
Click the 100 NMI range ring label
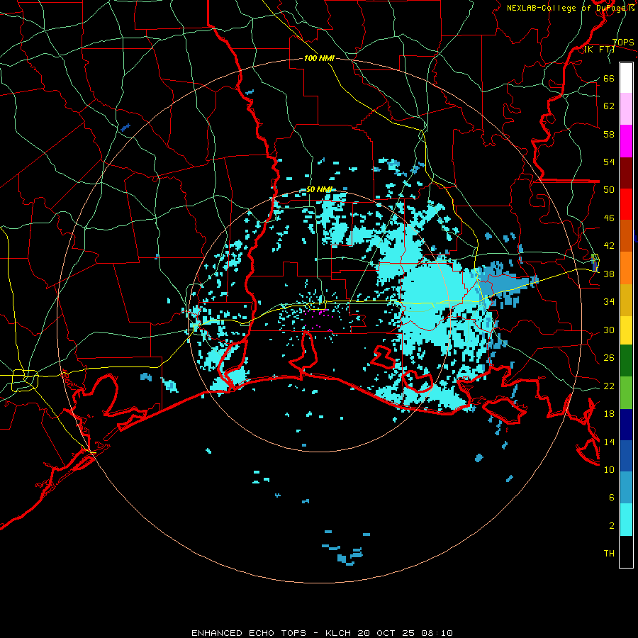coord(319,58)
